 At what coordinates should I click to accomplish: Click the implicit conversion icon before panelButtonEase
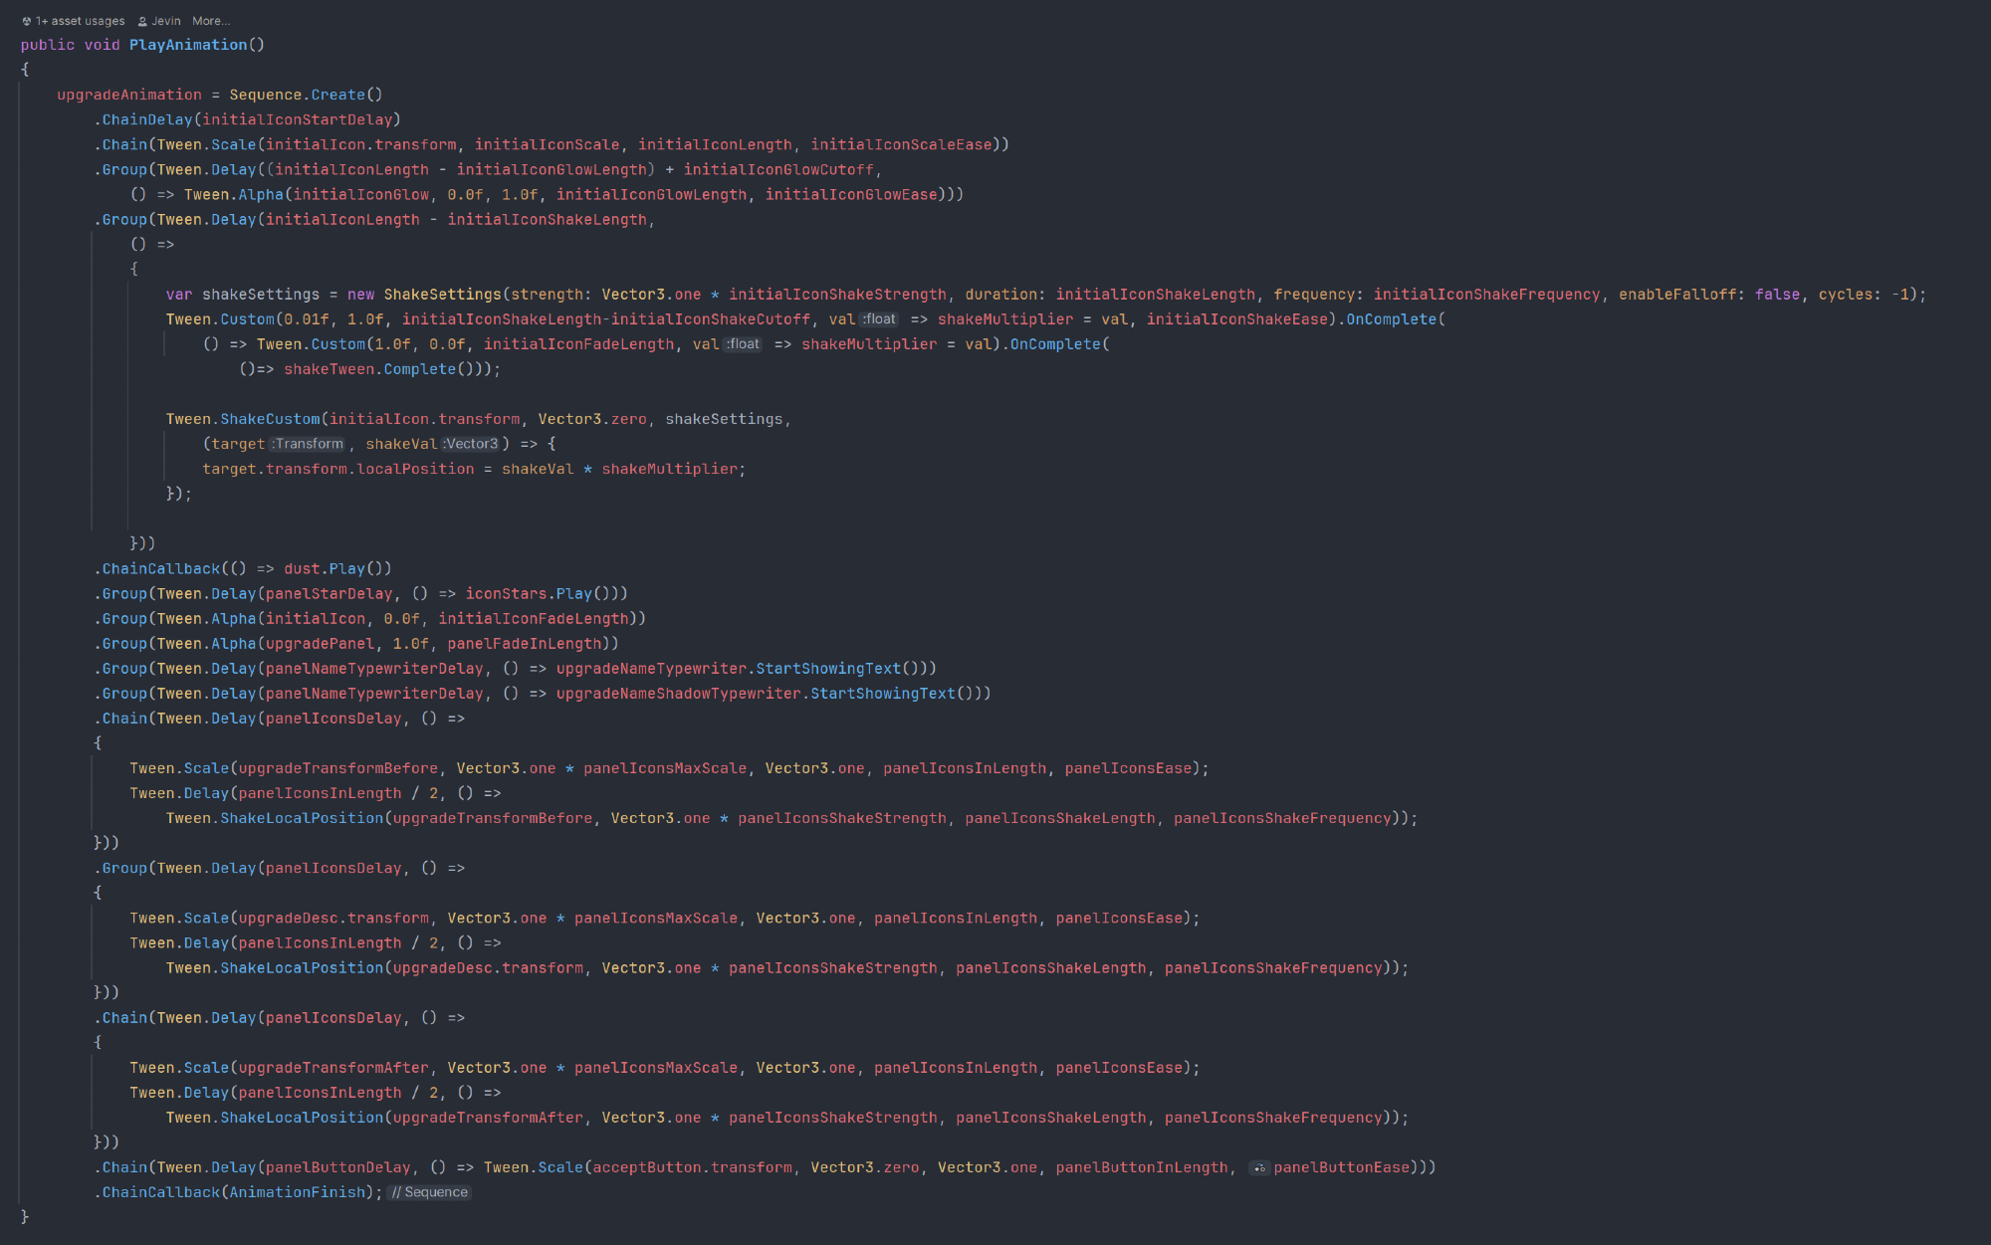(1259, 1168)
